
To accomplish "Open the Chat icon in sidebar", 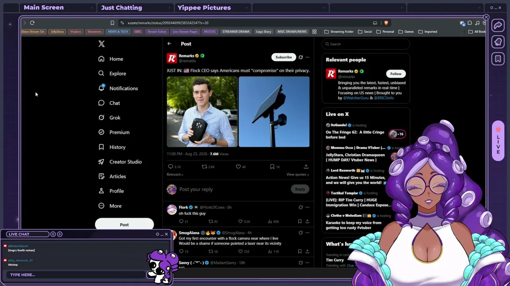I will point(101,103).
